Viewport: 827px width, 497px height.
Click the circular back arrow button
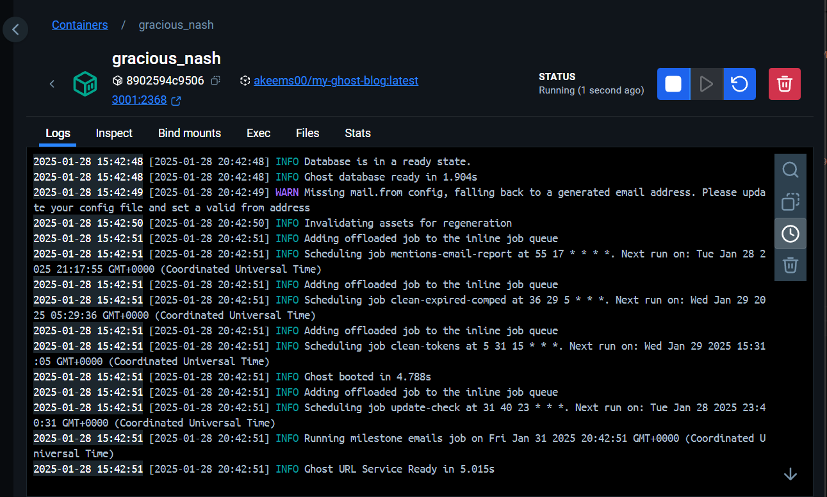pos(15,29)
